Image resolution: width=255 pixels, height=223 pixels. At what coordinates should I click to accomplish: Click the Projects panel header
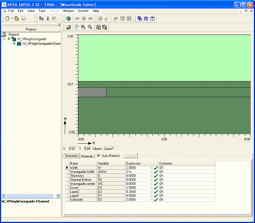point(31,30)
